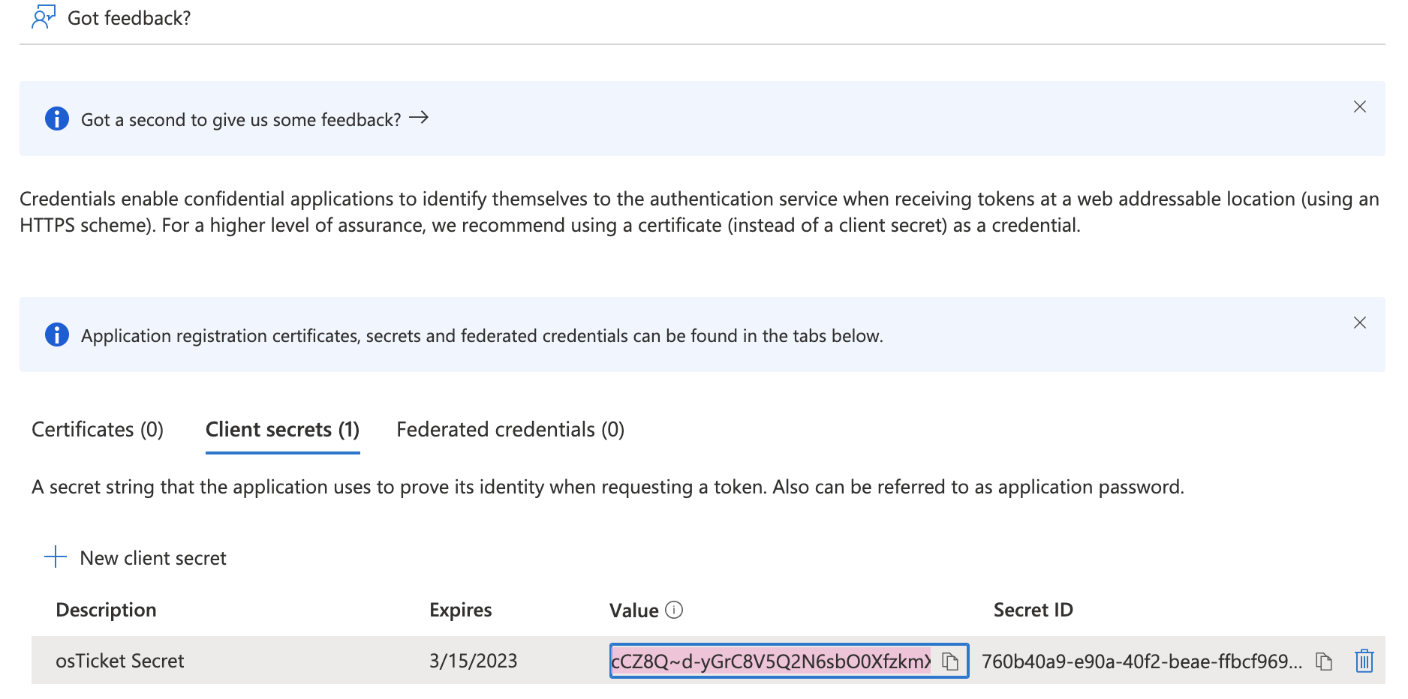
Task: Click the expiration date 3/15/2023
Action: click(473, 661)
